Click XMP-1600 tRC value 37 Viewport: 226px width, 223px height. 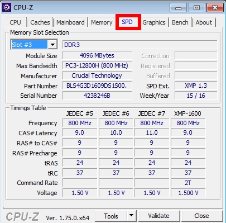pyautogui.click(x=188, y=173)
